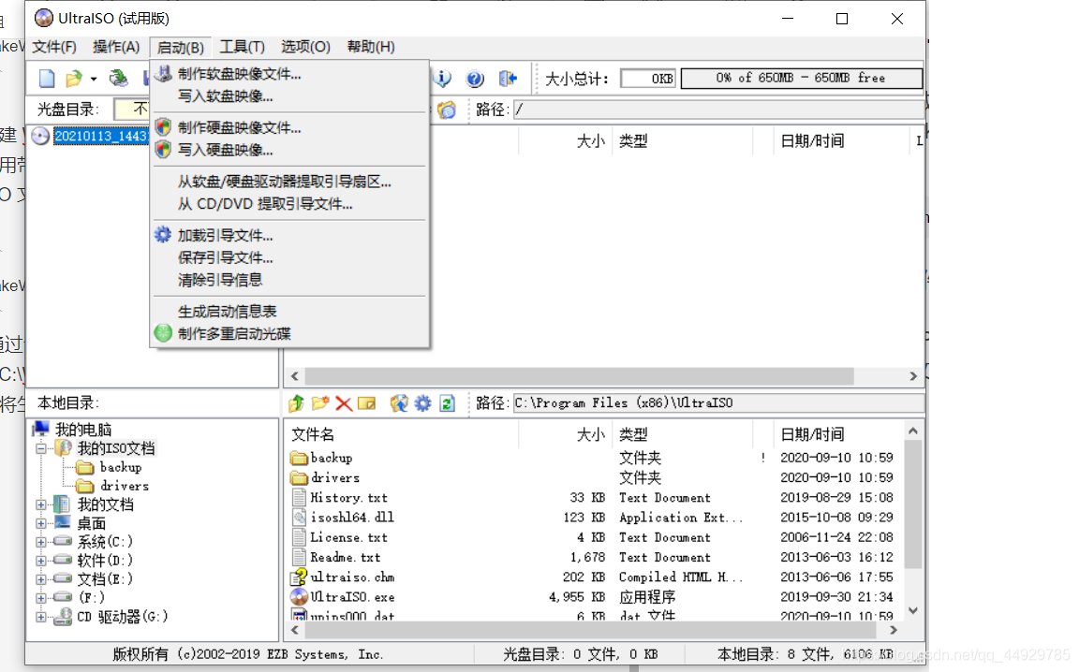Click the red X delete icon
Image resolution: width=1079 pixels, height=672 pixels.
[x=344, y=403]
